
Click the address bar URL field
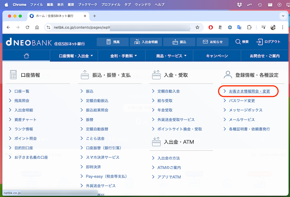tap(120, 27)
